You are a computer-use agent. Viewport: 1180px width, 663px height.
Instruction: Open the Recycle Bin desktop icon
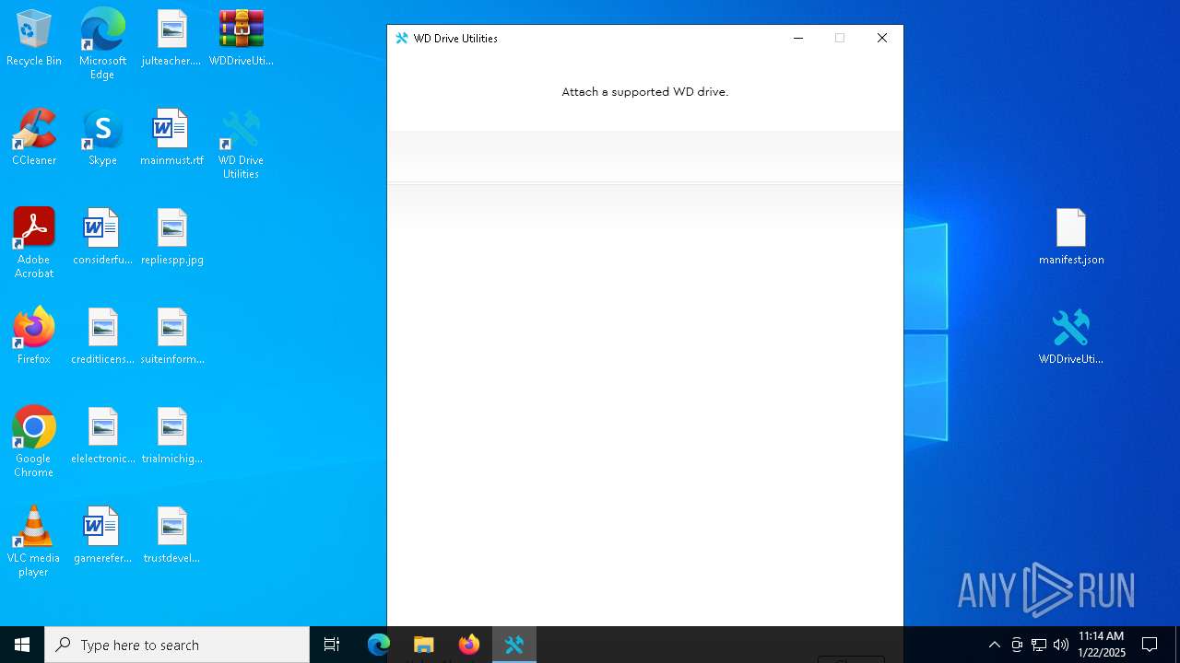point(34,39)
